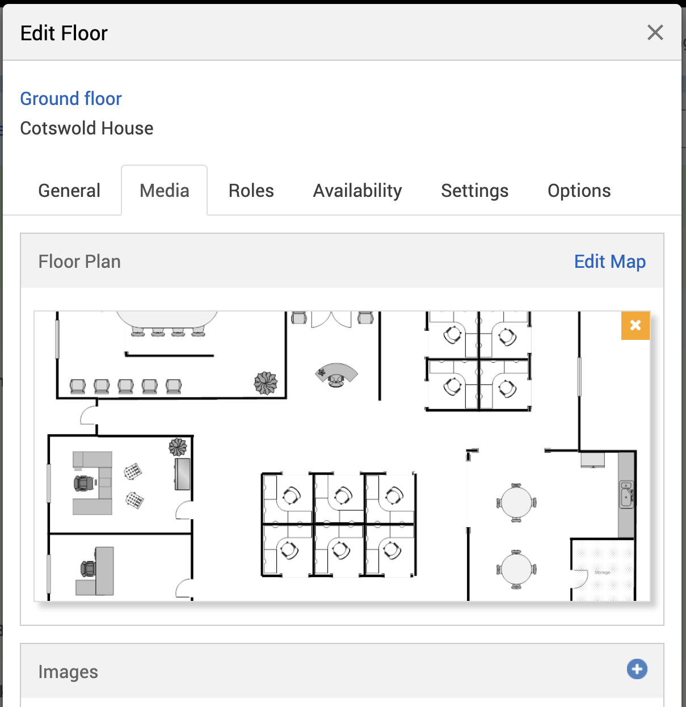686x707 pixels.
Task: Switch to the Roles tab
Action: click(x=251, y=191)
